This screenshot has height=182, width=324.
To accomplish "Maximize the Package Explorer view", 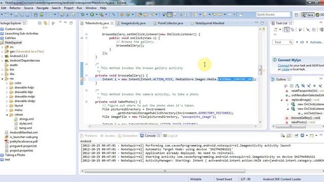I will (x=71, y=23).
